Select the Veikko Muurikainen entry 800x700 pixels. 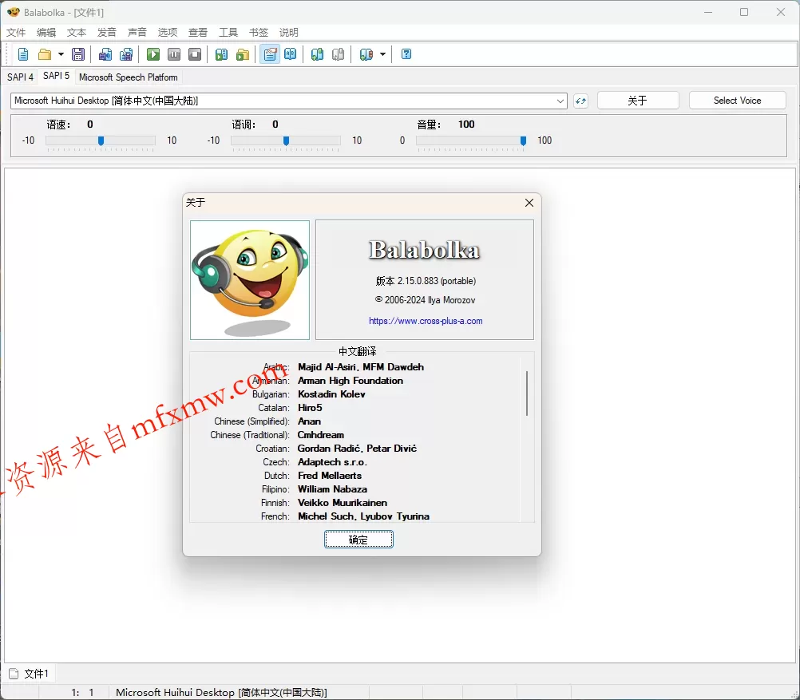point(343,503)
